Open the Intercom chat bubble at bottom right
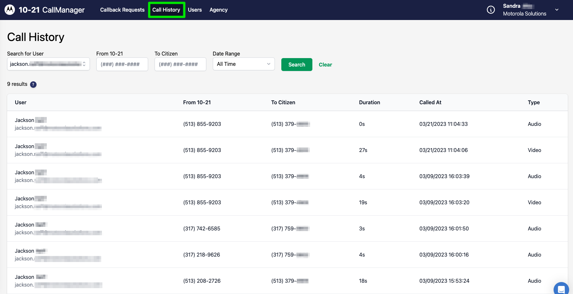573x294 pixels. (561, 289)
